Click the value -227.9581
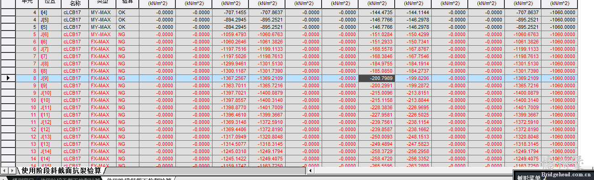Viewport: 594px width, 180px height. point(377,115)
